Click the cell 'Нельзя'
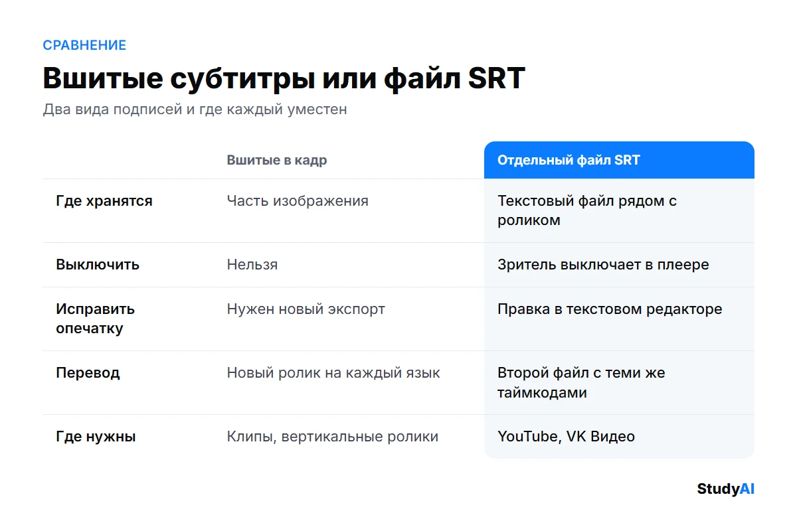797x529 pixels. [x=252, y=265]
